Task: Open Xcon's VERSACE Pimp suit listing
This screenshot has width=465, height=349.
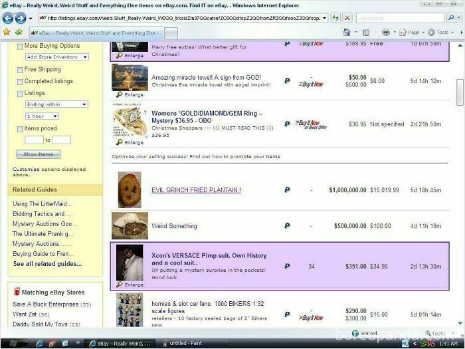Action: click(209, 259)
